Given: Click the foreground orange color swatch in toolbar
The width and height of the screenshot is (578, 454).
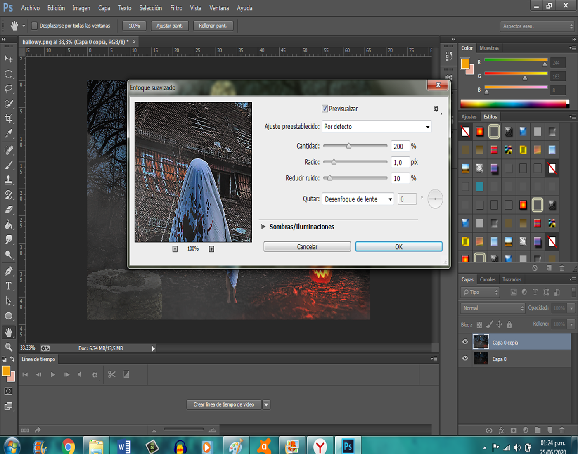Looking at the screenshot, I should pyautogui.click(x=6, y=371).
